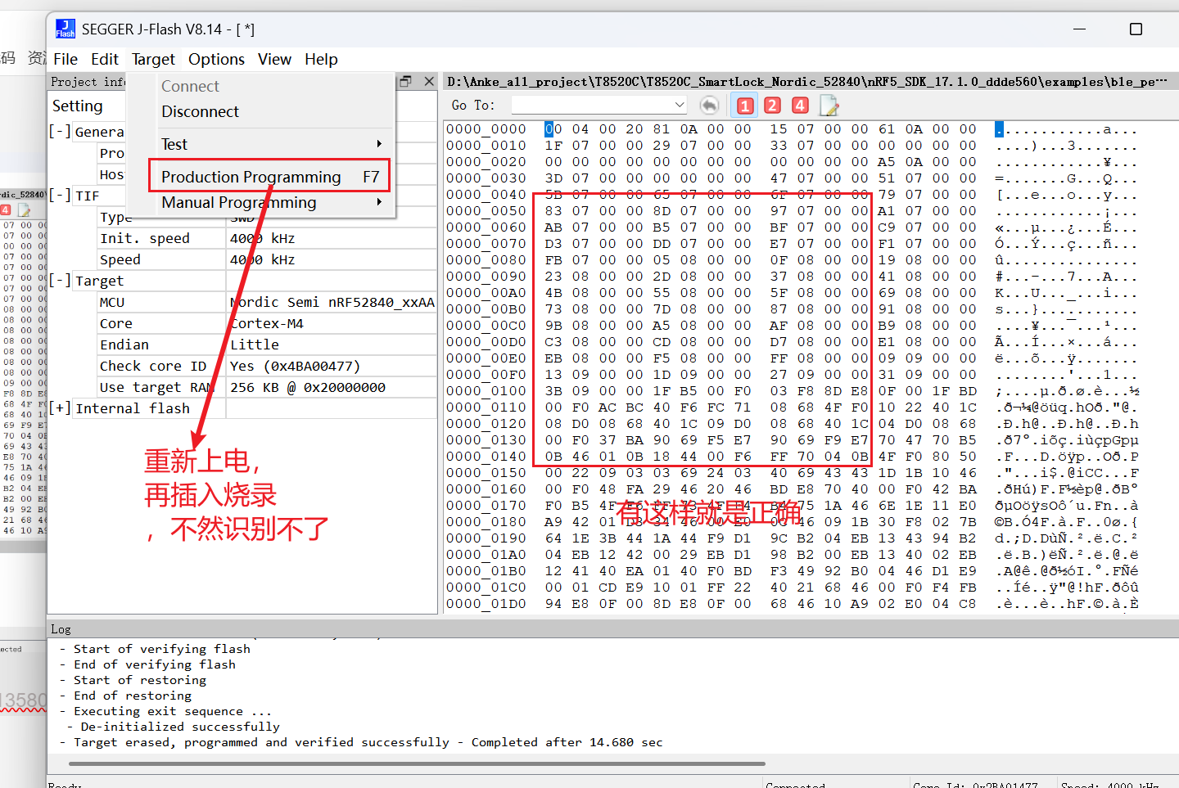Collapse the TIF tree section
The width and height of the screenshot is (1179, 788).
pyautogui.click(x=58, y=196)
